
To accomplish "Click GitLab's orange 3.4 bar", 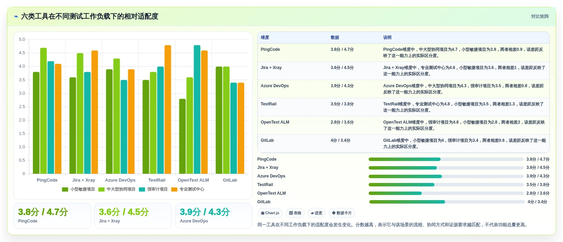I will pyautogui.click(x=241, y=128).
